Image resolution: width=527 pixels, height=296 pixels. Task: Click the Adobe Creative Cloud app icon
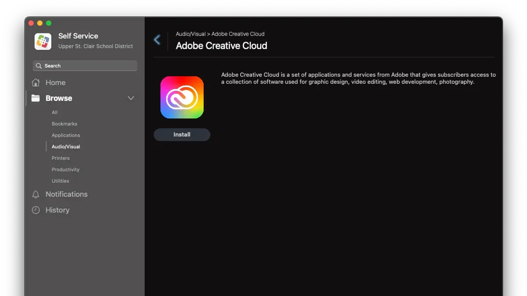click(182, 97)
